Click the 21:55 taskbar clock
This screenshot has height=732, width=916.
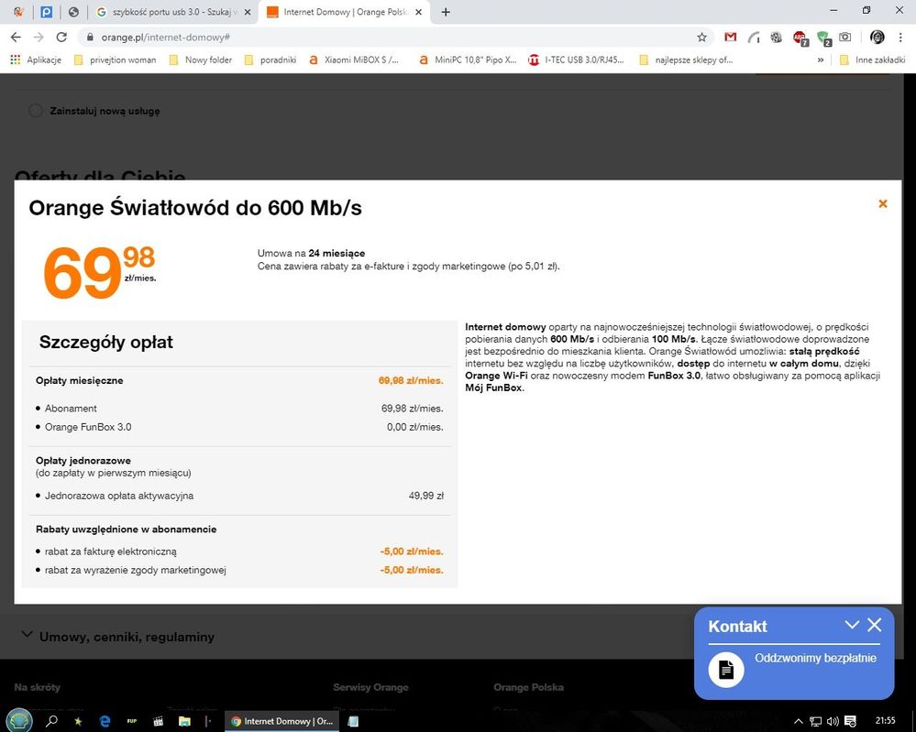coord(885,720)
